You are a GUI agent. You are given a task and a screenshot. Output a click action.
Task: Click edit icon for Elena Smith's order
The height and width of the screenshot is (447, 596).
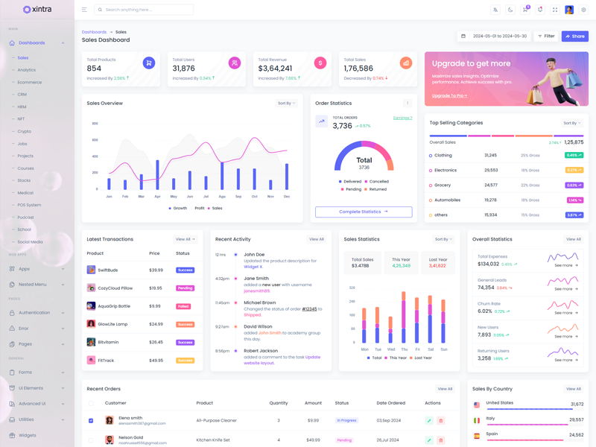(x=429, y=421)
